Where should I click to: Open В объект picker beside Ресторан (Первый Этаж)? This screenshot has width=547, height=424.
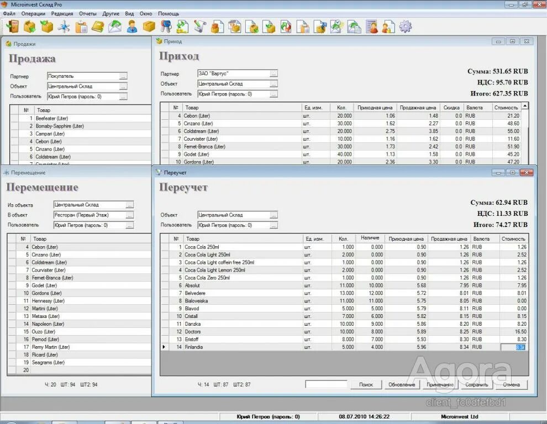coord(129,215)
